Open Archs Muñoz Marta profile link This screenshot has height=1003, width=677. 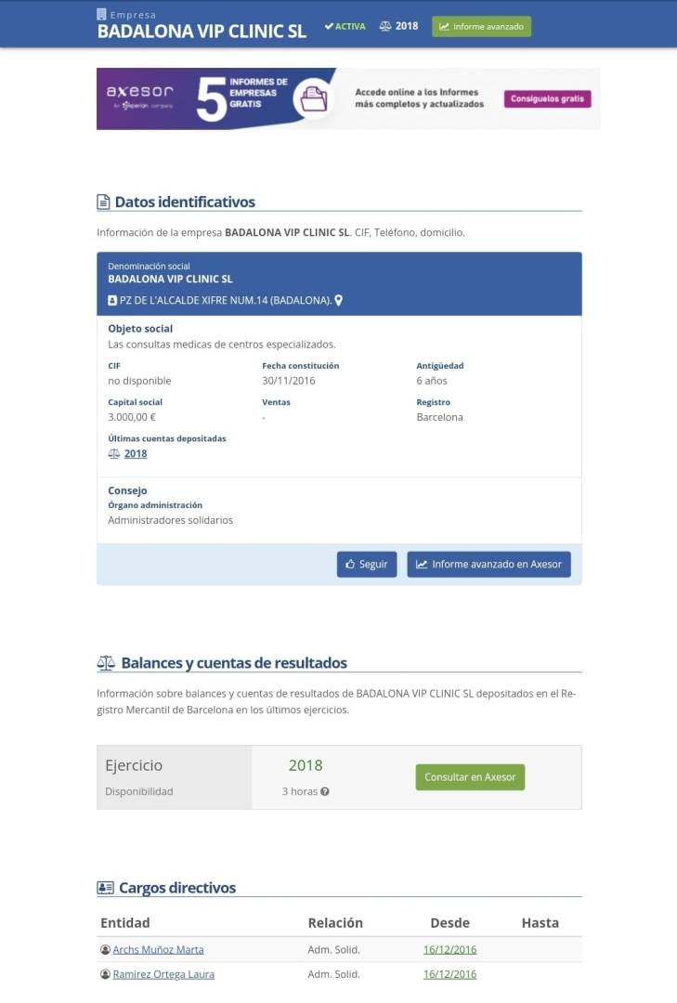tap(158, 949)
